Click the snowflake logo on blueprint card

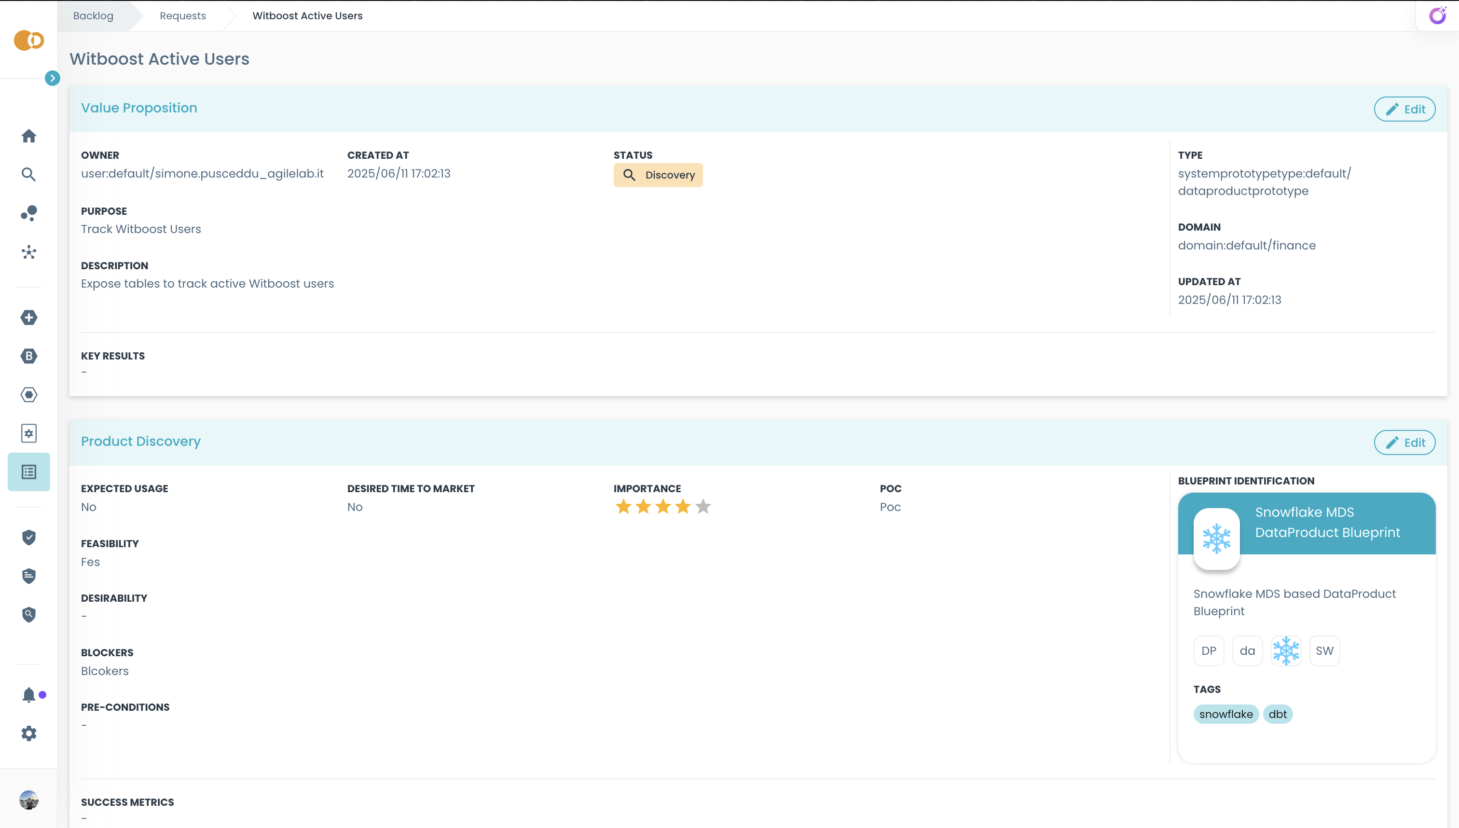[x=1216, y=538]
